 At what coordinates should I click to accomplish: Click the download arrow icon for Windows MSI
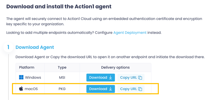click(111, 77)
